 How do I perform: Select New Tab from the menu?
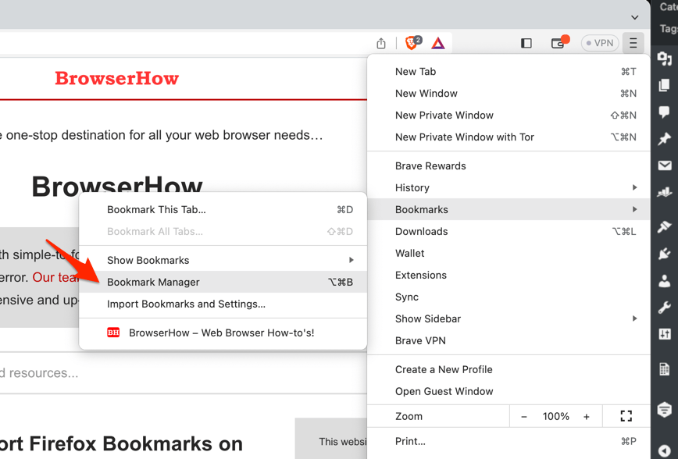(x=508, y=71)
